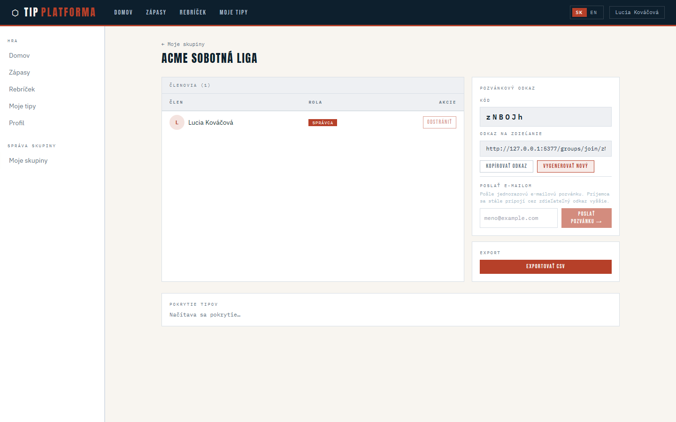Click Lucia Kováčová's avatar circle
This screenshot has width=676, height=422.
(x=177, y=122)
